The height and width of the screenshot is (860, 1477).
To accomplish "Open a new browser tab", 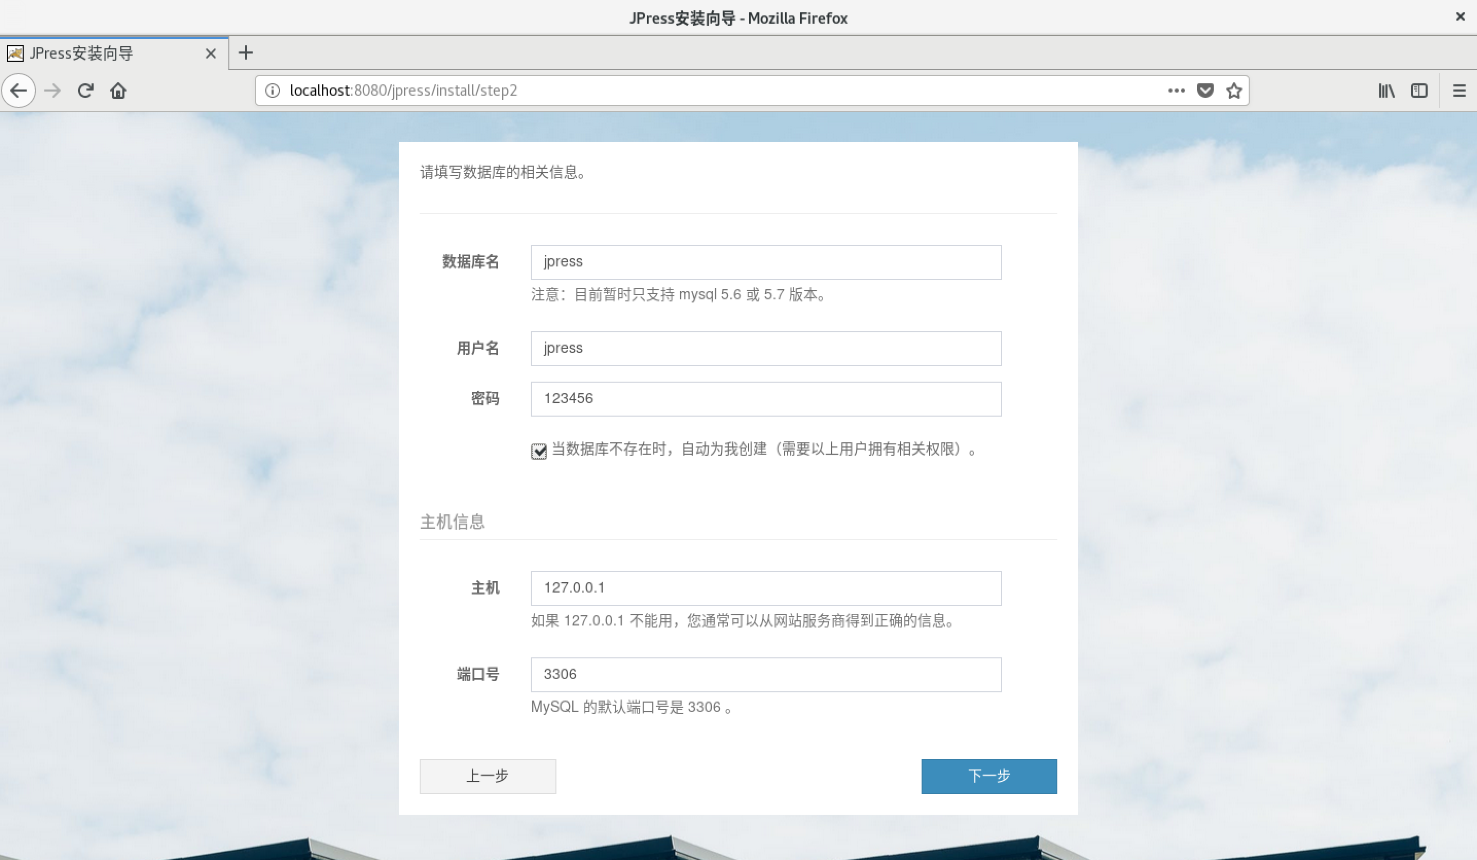I will pos(246,53).
